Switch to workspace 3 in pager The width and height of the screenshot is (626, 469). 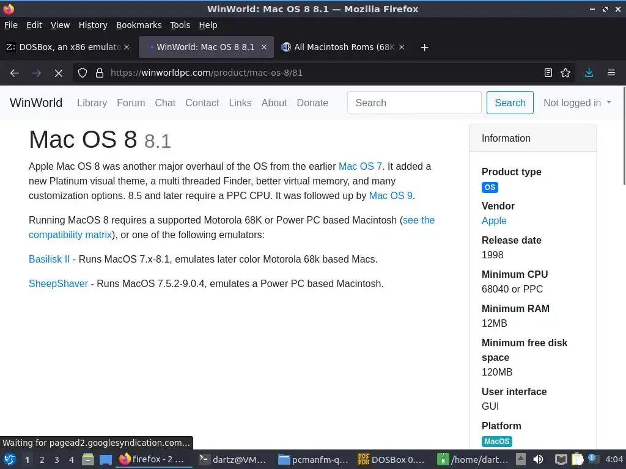(57, 460)
